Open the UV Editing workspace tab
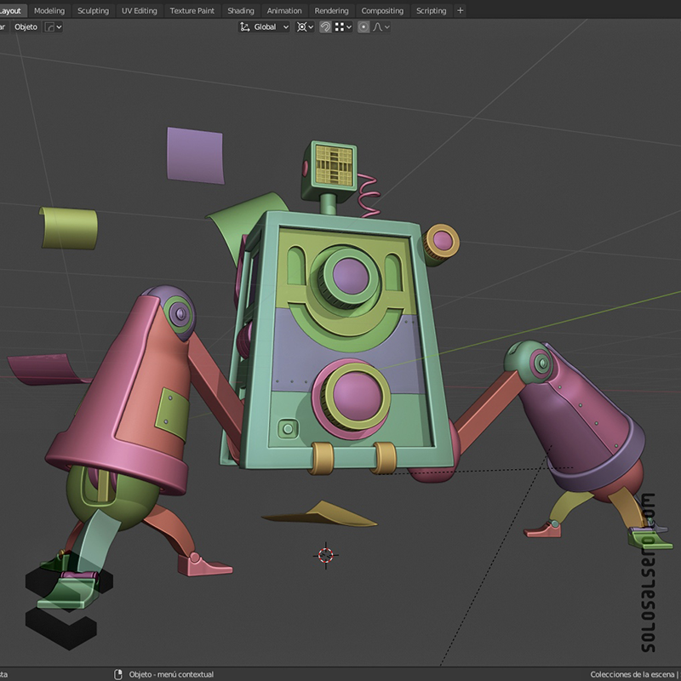The height and width of the screenshot is (681, 681). (139, 10)
